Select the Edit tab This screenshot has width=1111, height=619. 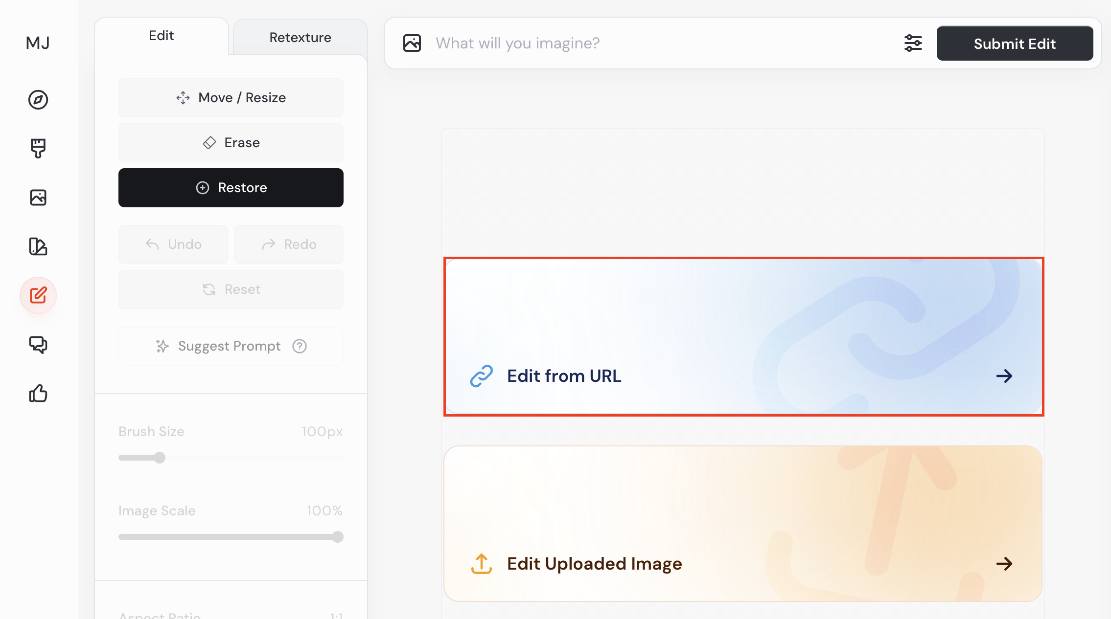161,36
